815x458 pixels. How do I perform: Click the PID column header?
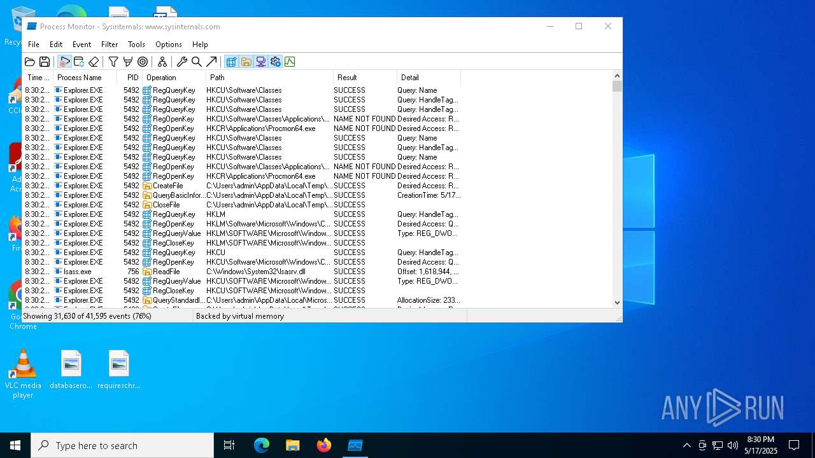(130, 78)
